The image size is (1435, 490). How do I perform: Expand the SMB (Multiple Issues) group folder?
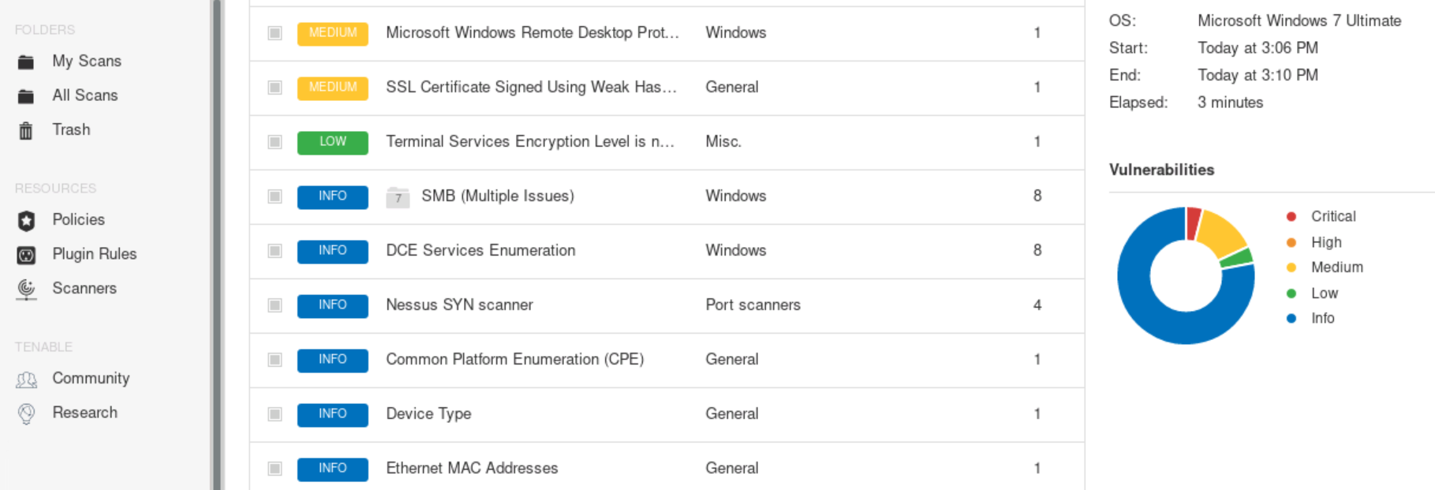[398, 196]
